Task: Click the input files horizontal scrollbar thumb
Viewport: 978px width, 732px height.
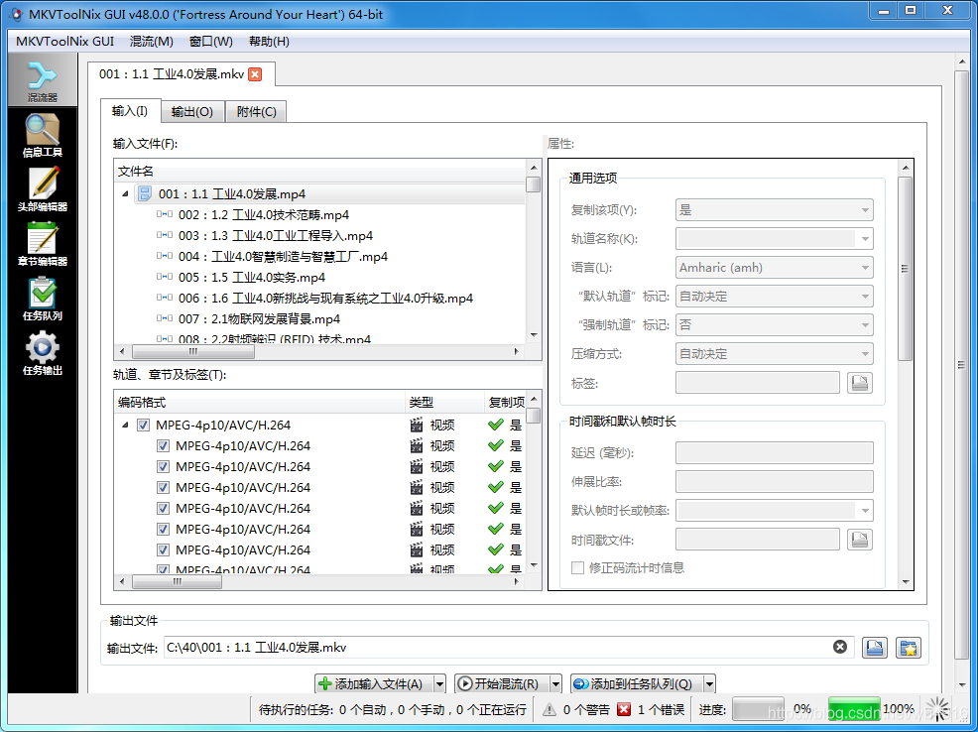Action: [193, 352]
